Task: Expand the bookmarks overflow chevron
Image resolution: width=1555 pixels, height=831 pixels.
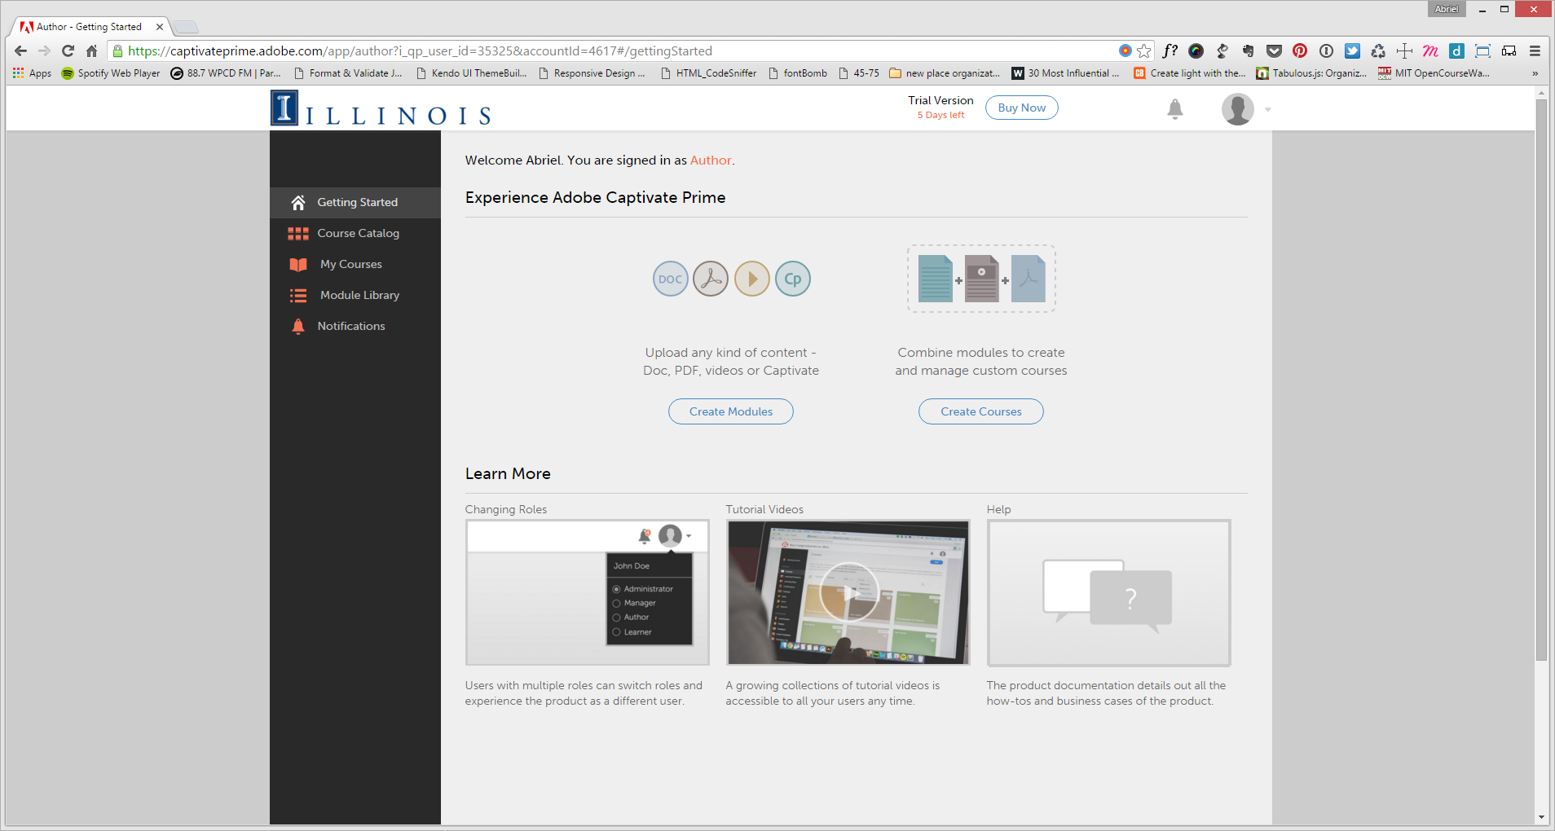Action: (1535, 73)
